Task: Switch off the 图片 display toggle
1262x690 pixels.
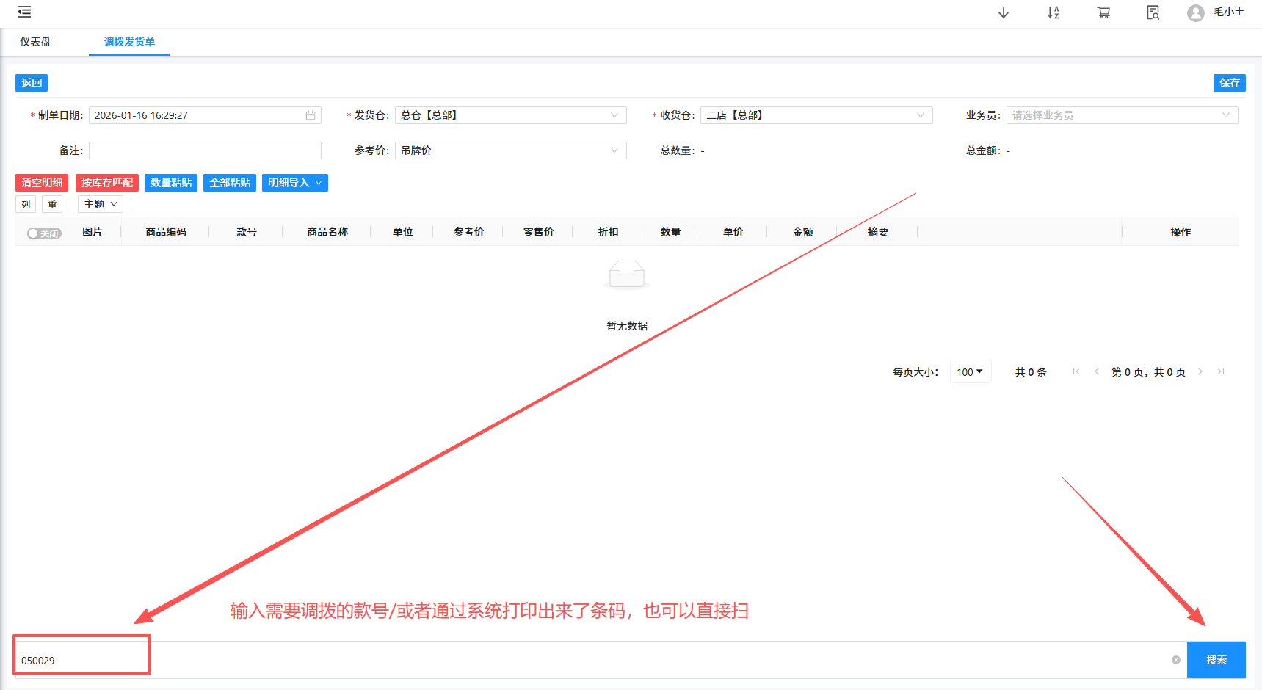Action: pyautogui.click(x=43, y=232)
